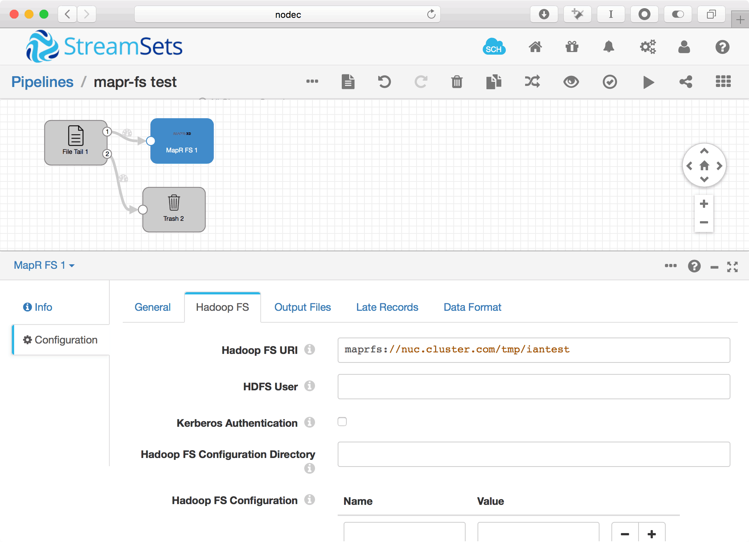
Task: Click the Auto Arrange shuffle icon
Action: point(532,82)
